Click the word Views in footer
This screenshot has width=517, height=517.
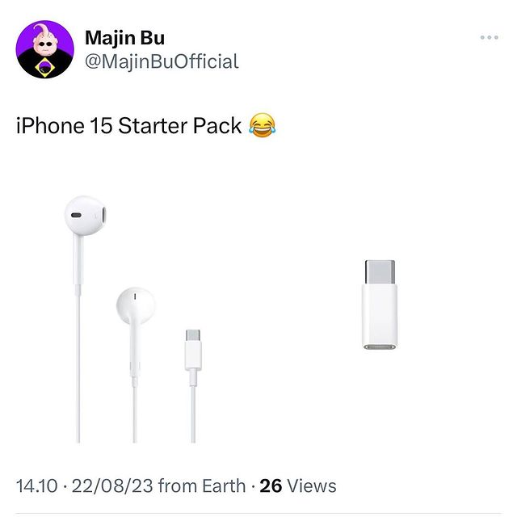(x=312, y=486)
